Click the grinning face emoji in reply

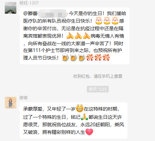tap(80, 108)
